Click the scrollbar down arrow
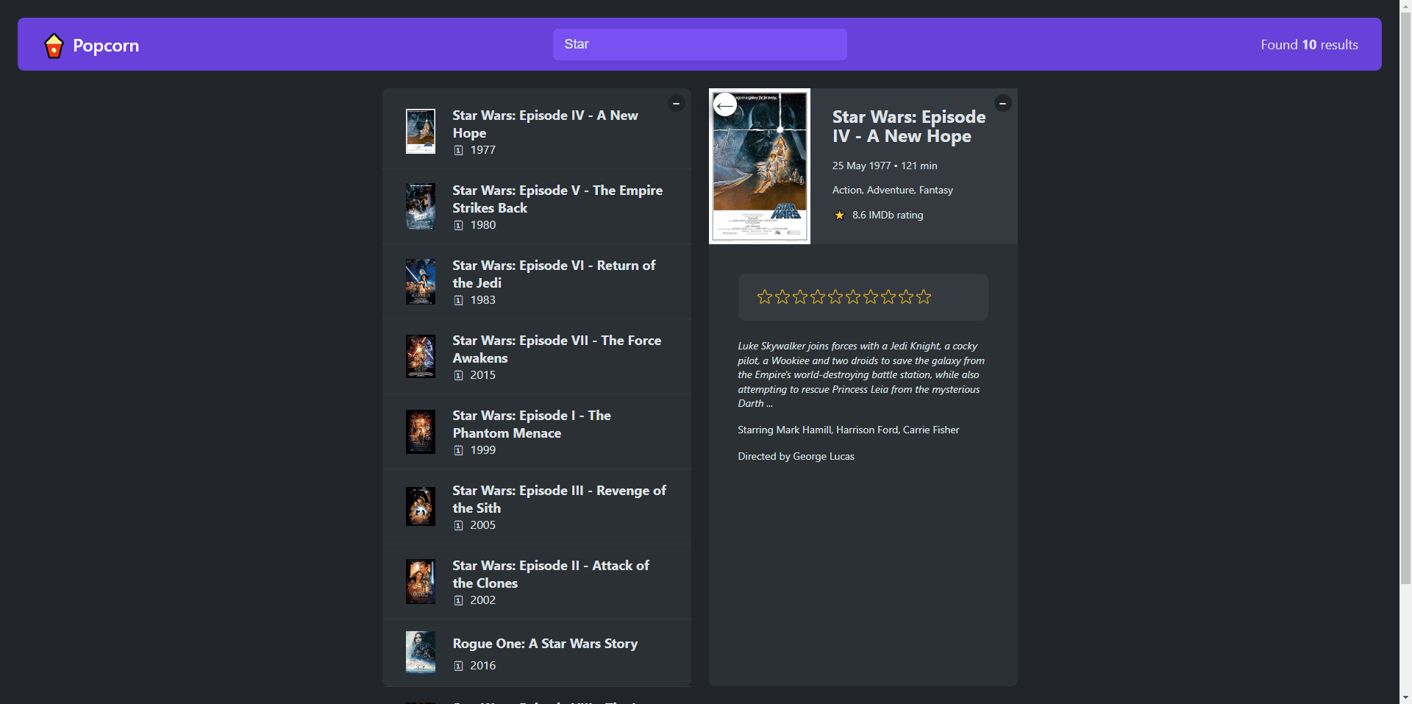Viewport: 1412px width, 704px height. click(1405, 697)
